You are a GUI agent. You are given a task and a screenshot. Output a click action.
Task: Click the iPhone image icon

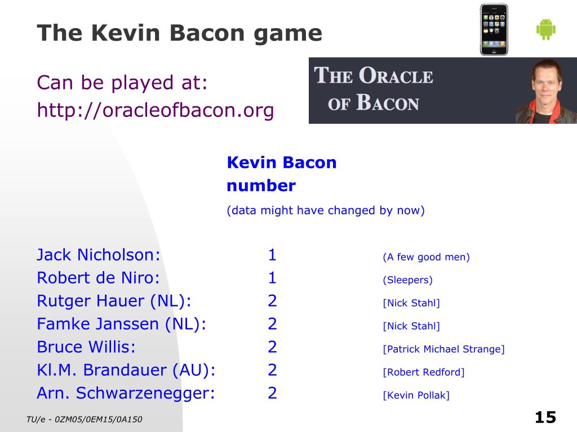pos(494,29)
